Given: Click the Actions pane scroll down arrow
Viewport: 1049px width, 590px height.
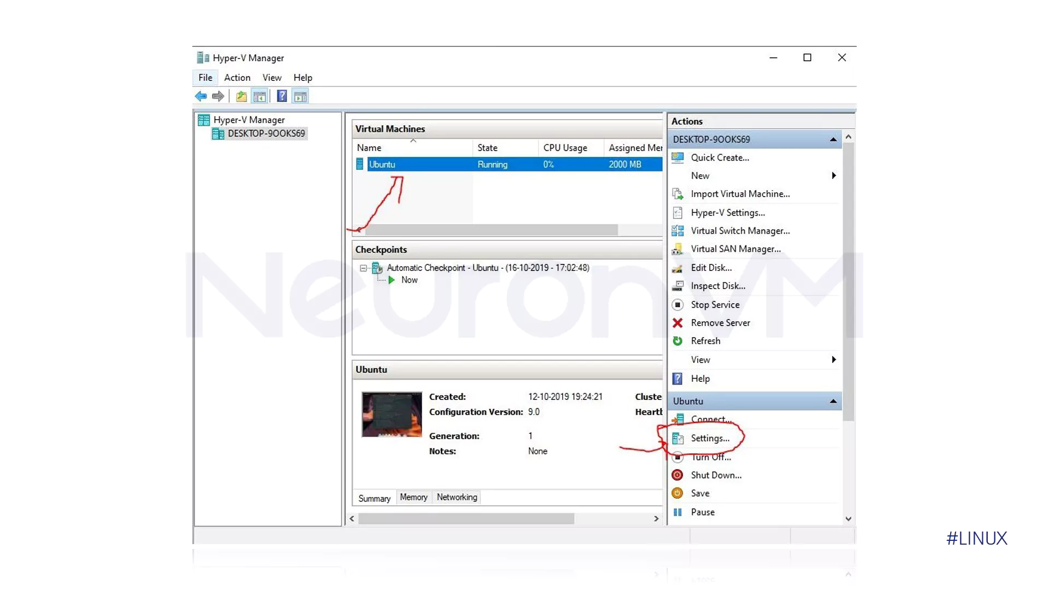Looking at the screenshot, I should click(848, 519).
